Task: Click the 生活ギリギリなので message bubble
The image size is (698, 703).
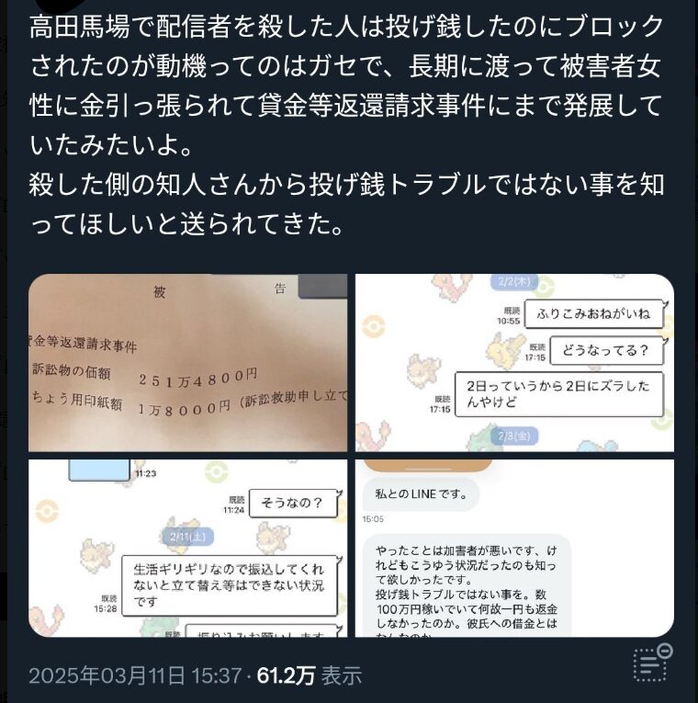Action: tap(230, 585)
